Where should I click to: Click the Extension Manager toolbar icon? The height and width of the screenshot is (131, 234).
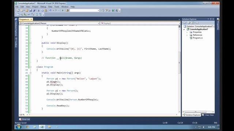(117, 11)
